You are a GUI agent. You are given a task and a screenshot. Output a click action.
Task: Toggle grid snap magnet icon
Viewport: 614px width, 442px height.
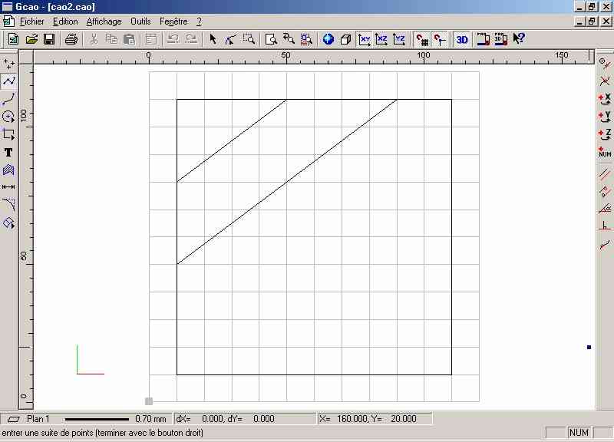coord(421,39)
